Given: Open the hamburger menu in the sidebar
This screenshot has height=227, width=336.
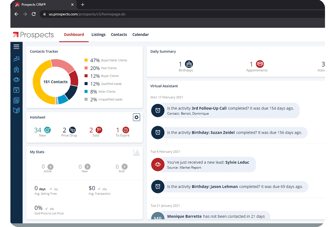Looking at the screenshot, I should (x=16, y=47).
